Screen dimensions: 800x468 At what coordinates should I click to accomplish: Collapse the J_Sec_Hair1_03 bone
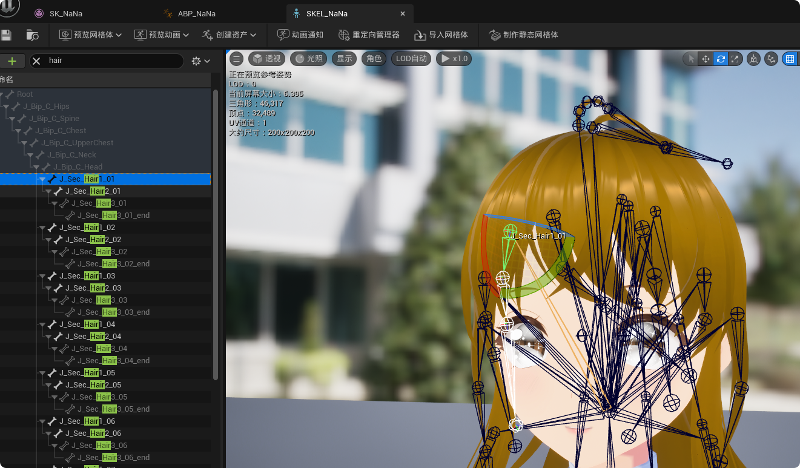tap(42, 276)
